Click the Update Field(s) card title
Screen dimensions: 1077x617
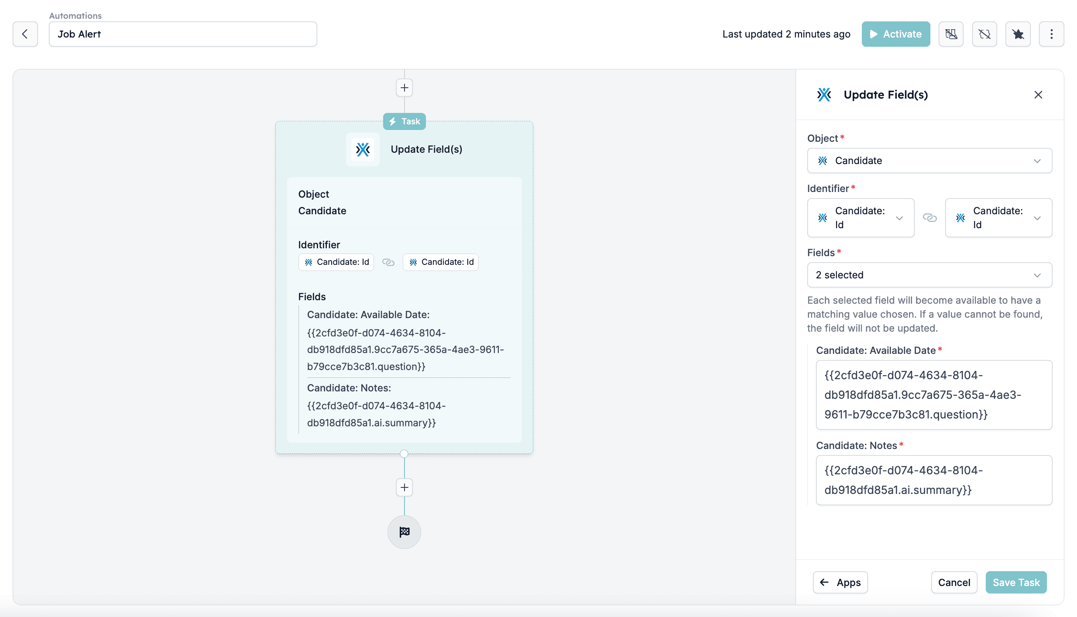coord(426,149)
